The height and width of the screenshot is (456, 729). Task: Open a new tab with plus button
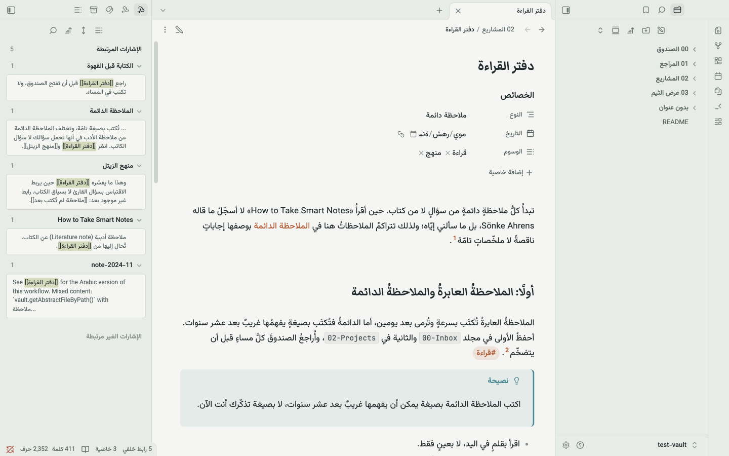tap(439, 10)
